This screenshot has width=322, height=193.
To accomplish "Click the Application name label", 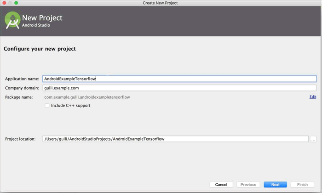I will pyautogui.click(x=22, y=79).
